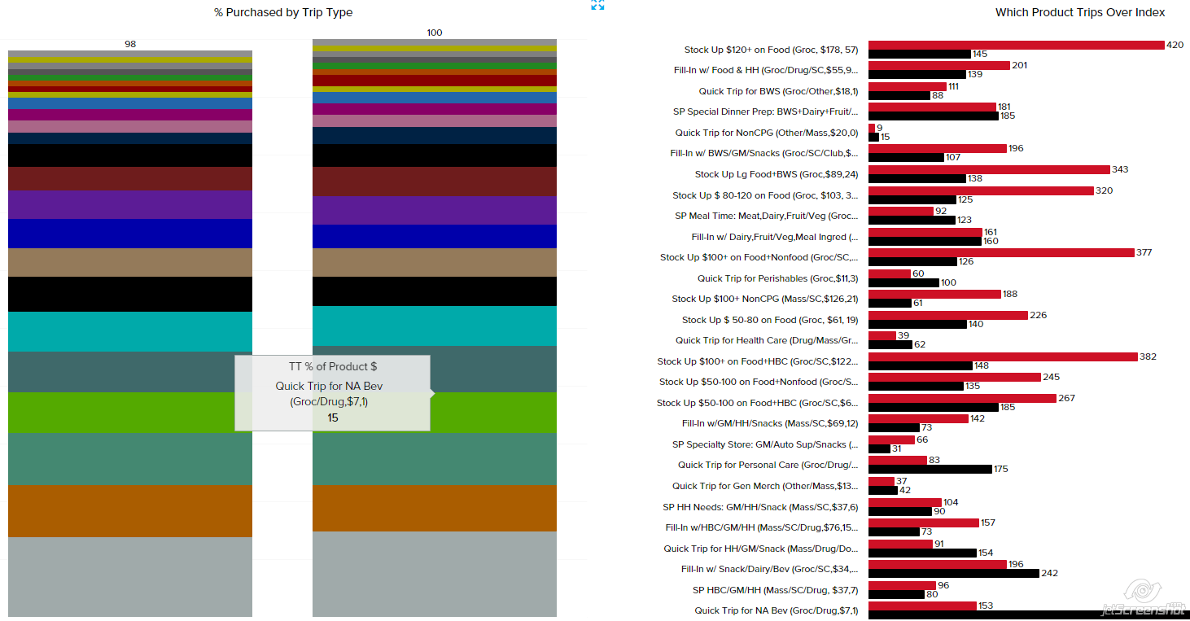The width and height of the screenshot is (1190, 621).
Task: Select 'Quick Trip for Gen Merch' label
Action: tap(764, 486)
